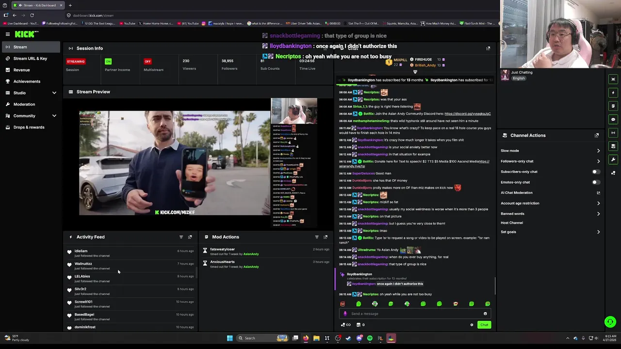Toggle the Multistream OFF badge
Screen dimensions: 621x349
point(147,62)
